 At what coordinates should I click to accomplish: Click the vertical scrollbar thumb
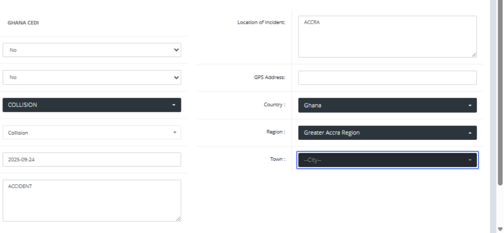(500, 92)
